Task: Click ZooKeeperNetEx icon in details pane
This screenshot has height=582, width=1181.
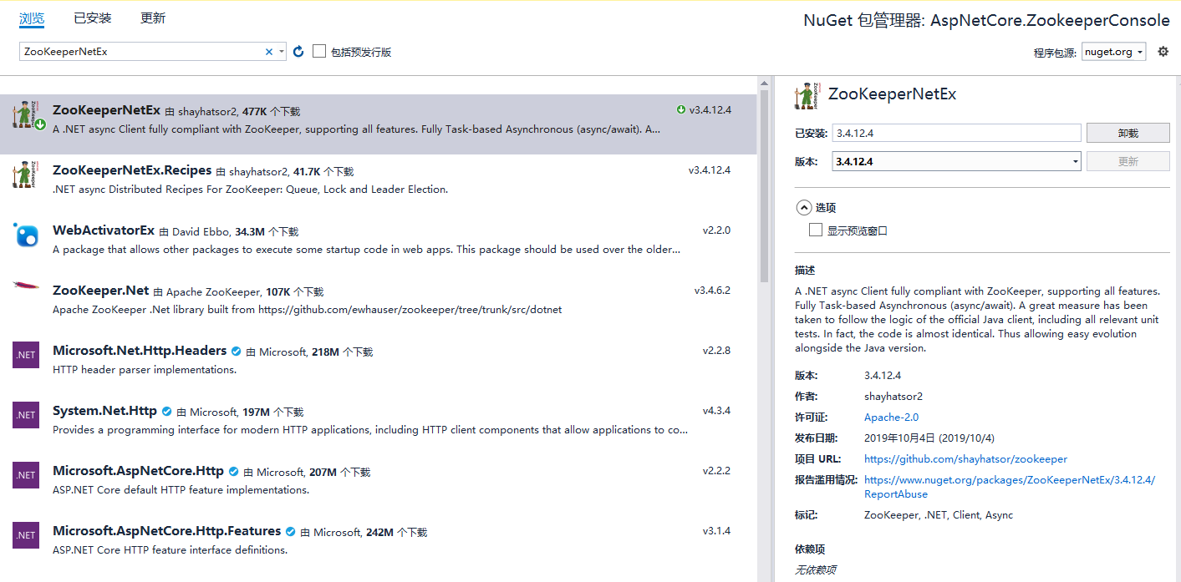Action: point(807,96)
